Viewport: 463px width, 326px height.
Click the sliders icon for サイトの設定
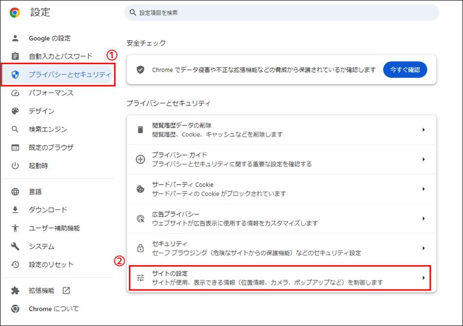[140, 278]
